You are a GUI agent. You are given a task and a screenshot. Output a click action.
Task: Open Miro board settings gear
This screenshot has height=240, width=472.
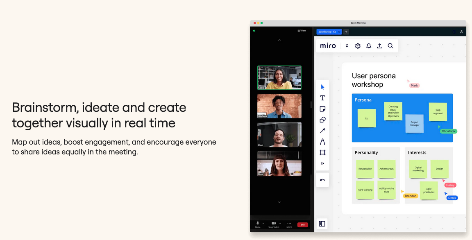pyautogui.click(x=358, y=45)
